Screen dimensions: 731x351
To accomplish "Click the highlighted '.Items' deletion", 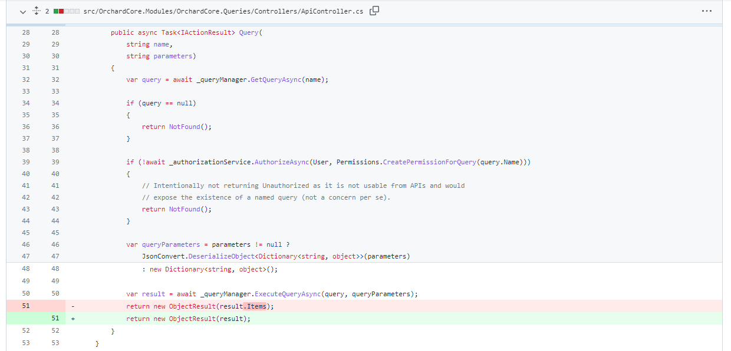I will pos(255,306).
